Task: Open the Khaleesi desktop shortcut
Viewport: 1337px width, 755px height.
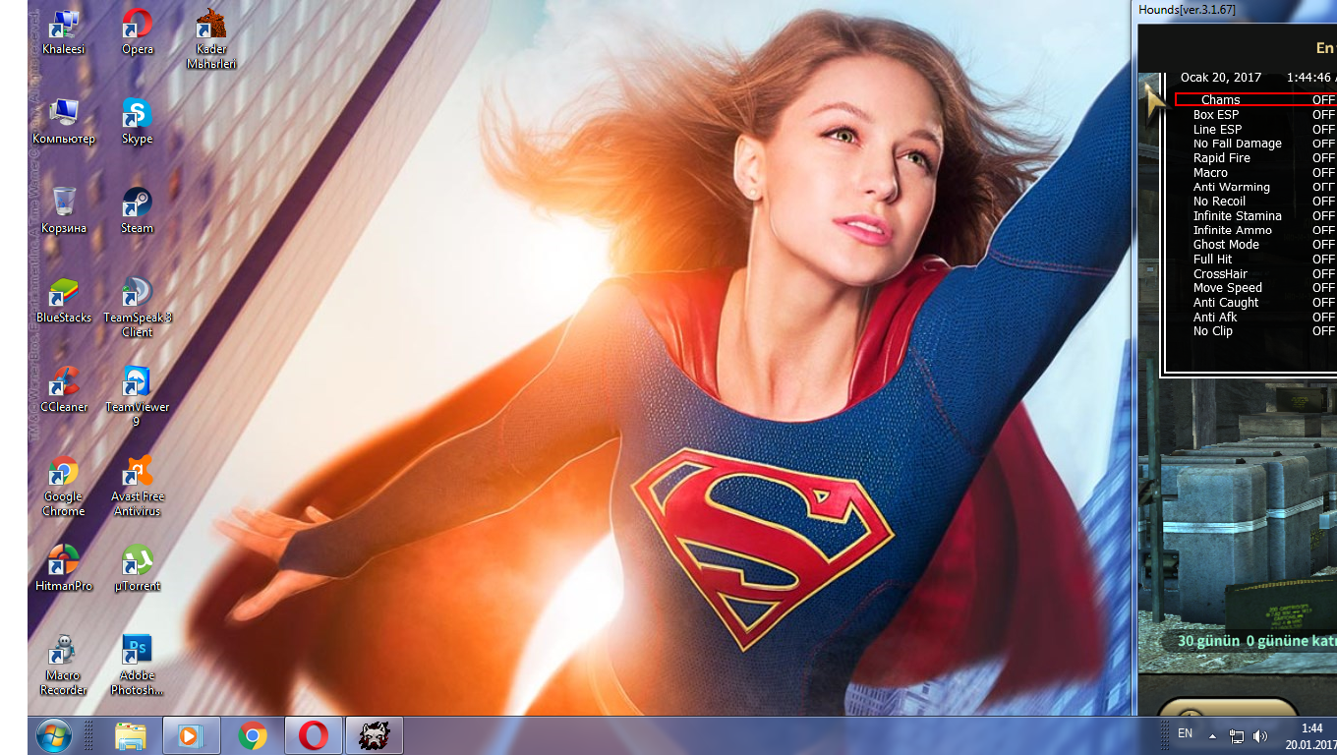Action: tap(64, 31)
